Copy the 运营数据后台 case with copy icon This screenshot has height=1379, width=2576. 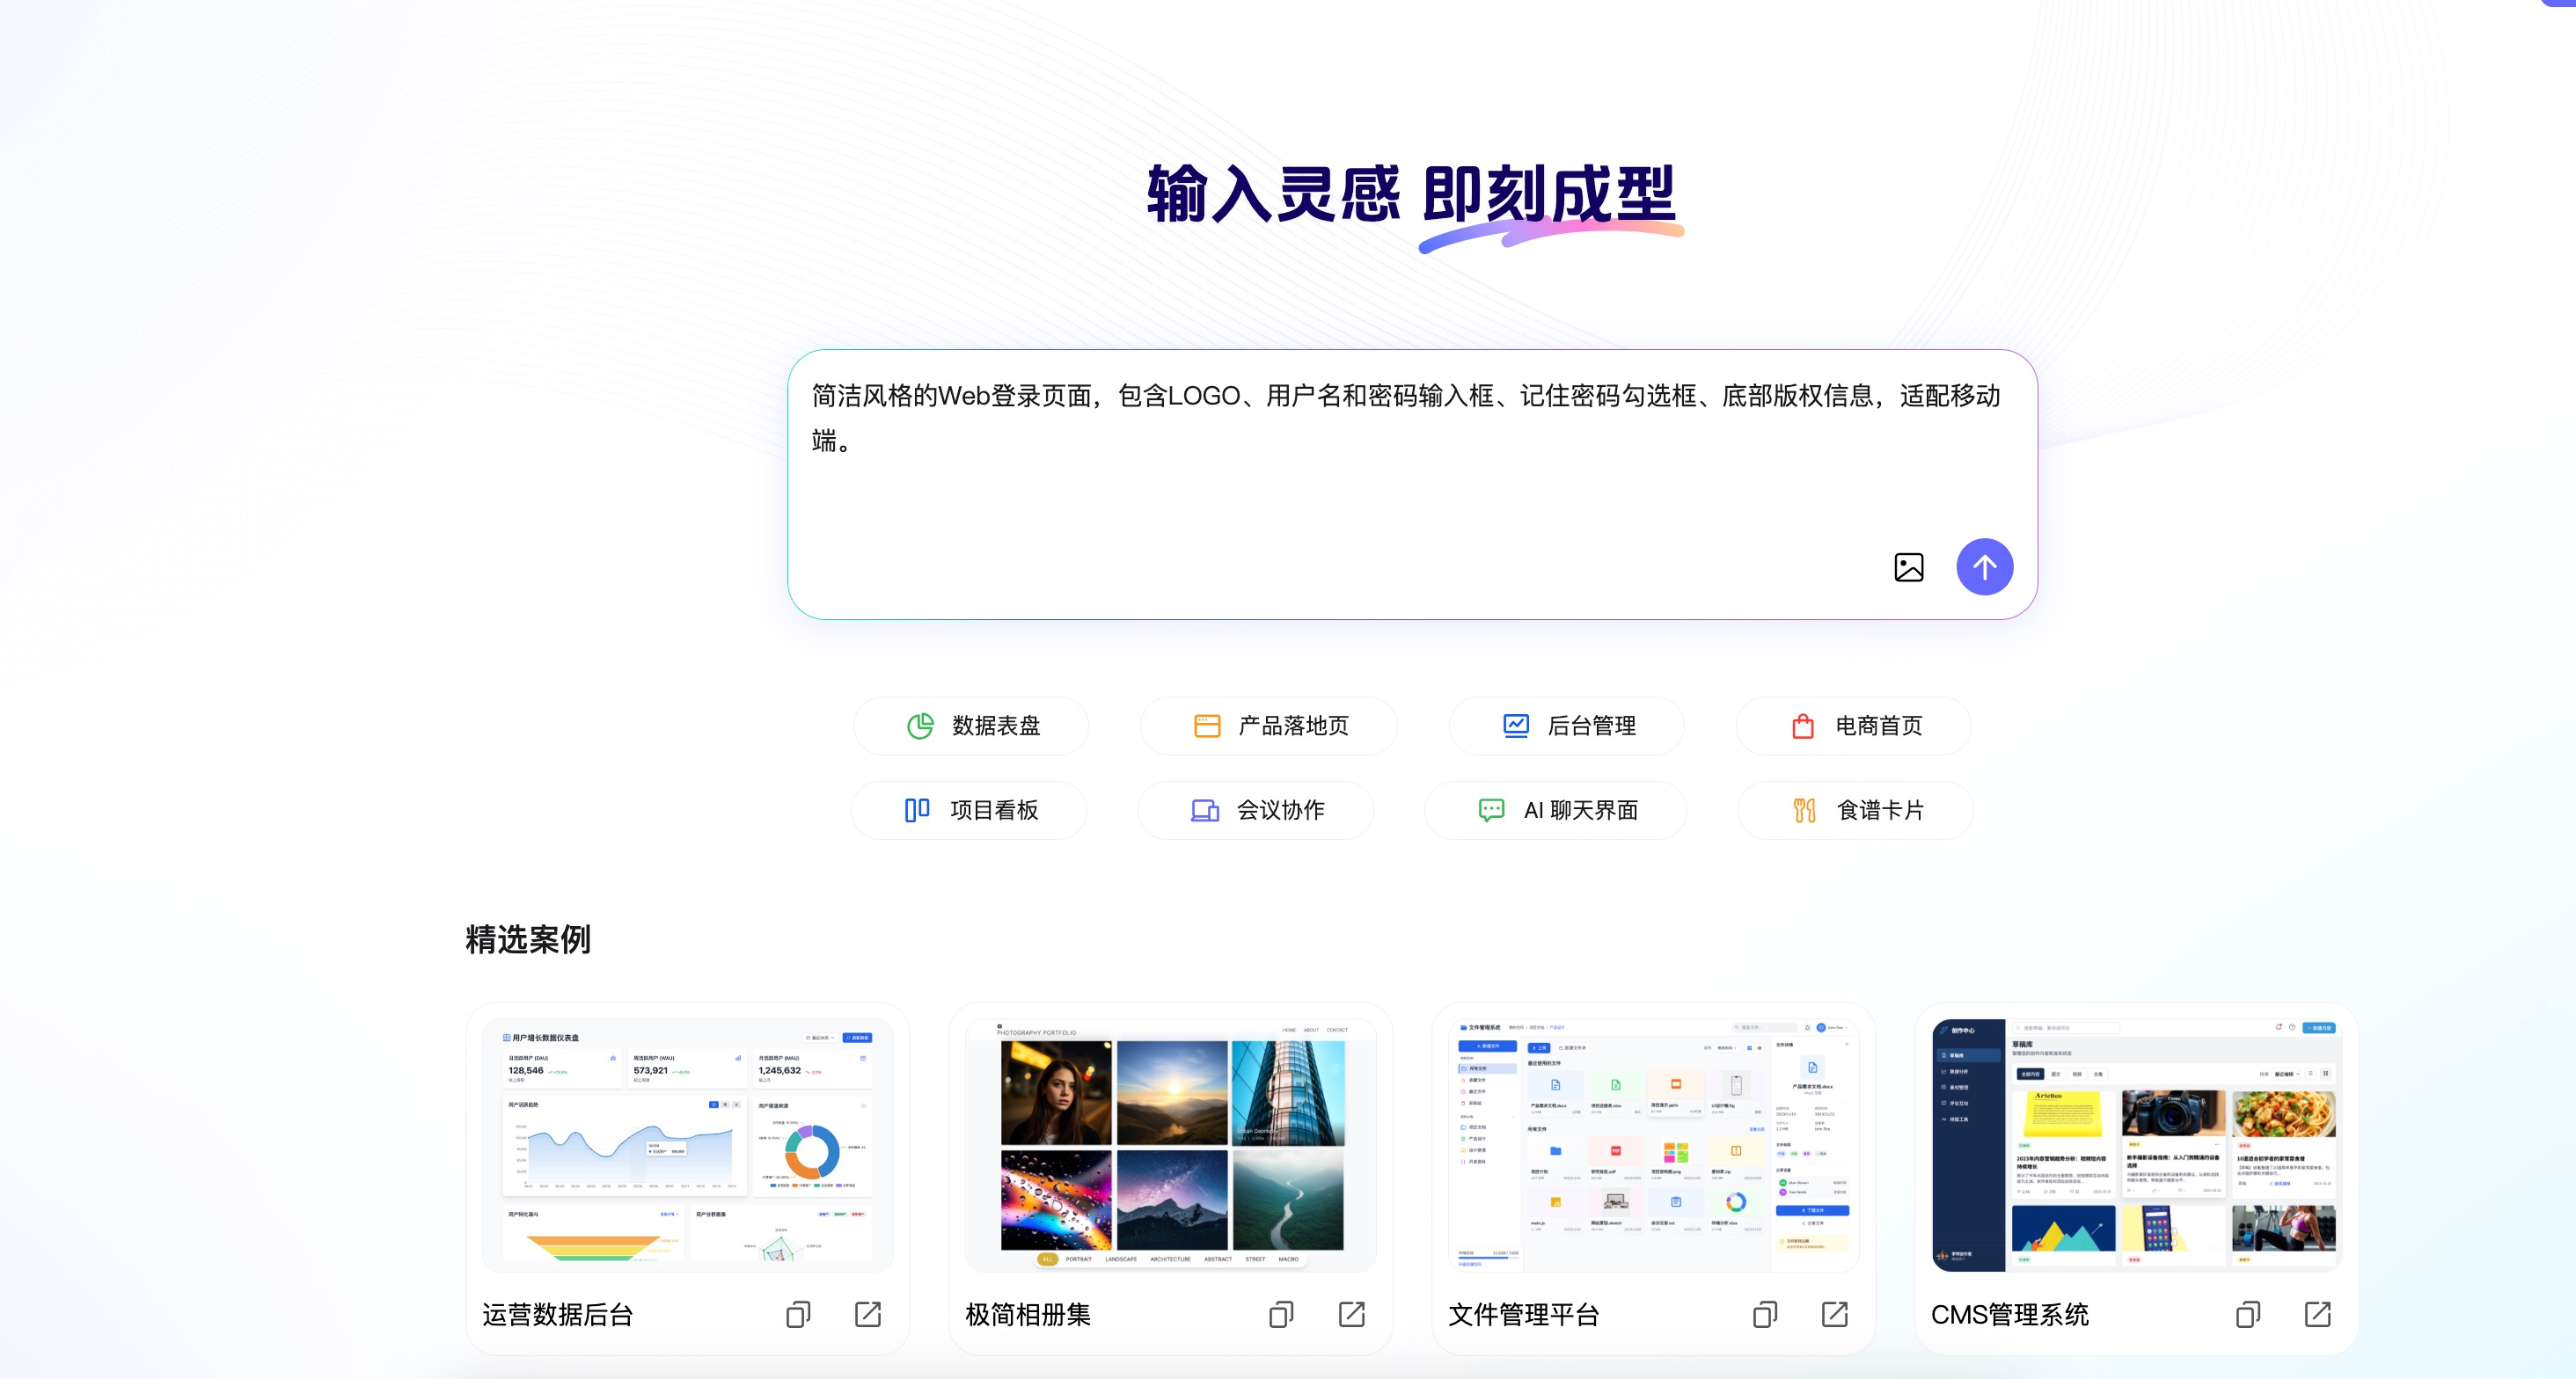pyautogui.click(x=798, y=1314)
